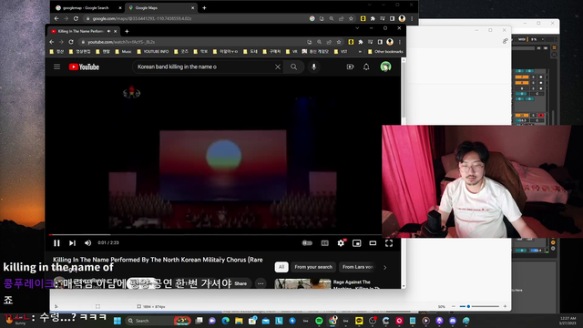583x328 pixels.
Task: Start voice search with the microphone icon
Action: (x=313, y=67)
